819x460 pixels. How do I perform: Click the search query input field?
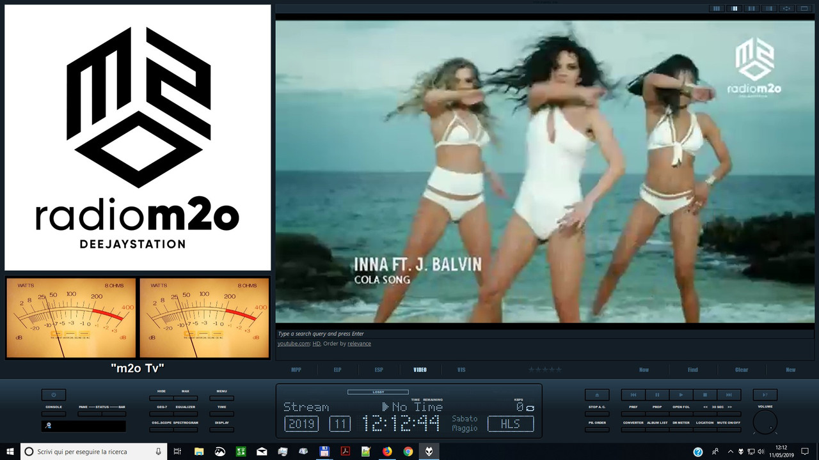pos(545,333)
